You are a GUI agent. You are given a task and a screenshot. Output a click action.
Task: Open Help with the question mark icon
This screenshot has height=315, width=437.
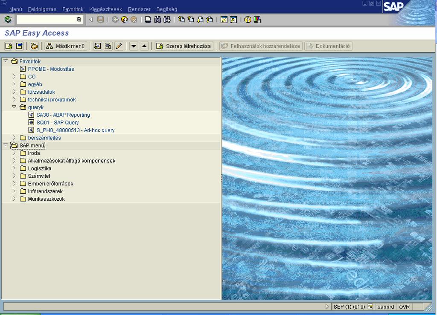[x=248, y=20]
